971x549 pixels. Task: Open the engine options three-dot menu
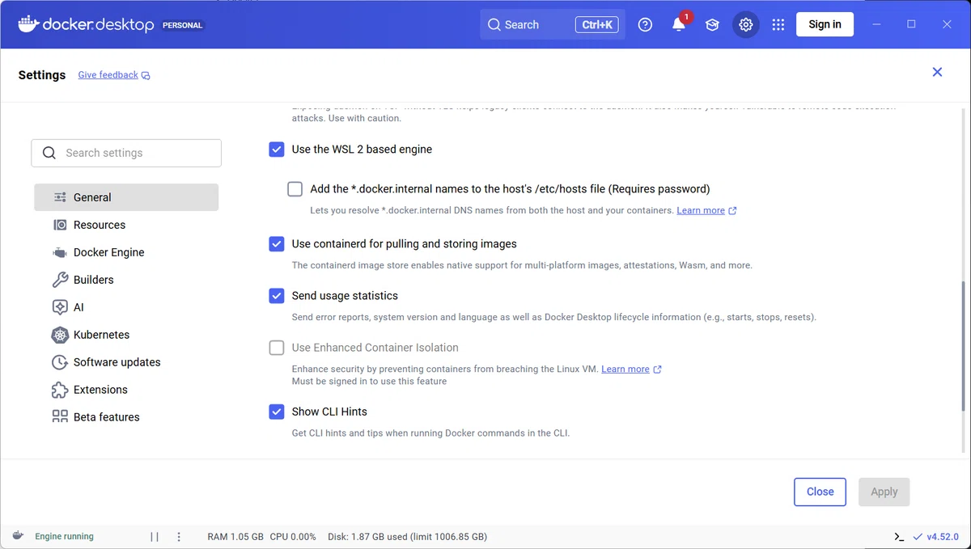(179, 536)
